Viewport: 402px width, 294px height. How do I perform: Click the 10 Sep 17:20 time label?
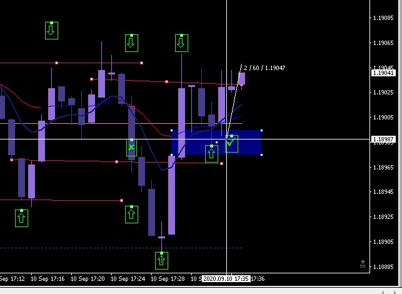pyautogui.click(x=88, y=279)
